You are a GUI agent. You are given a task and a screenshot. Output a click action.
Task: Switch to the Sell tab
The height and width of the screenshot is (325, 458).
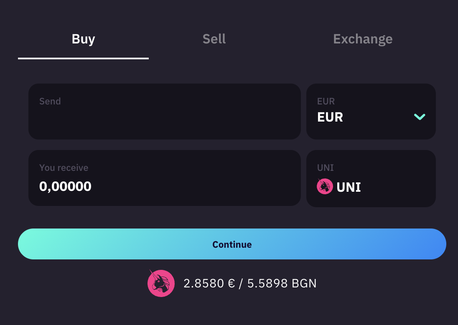[214, 39]
